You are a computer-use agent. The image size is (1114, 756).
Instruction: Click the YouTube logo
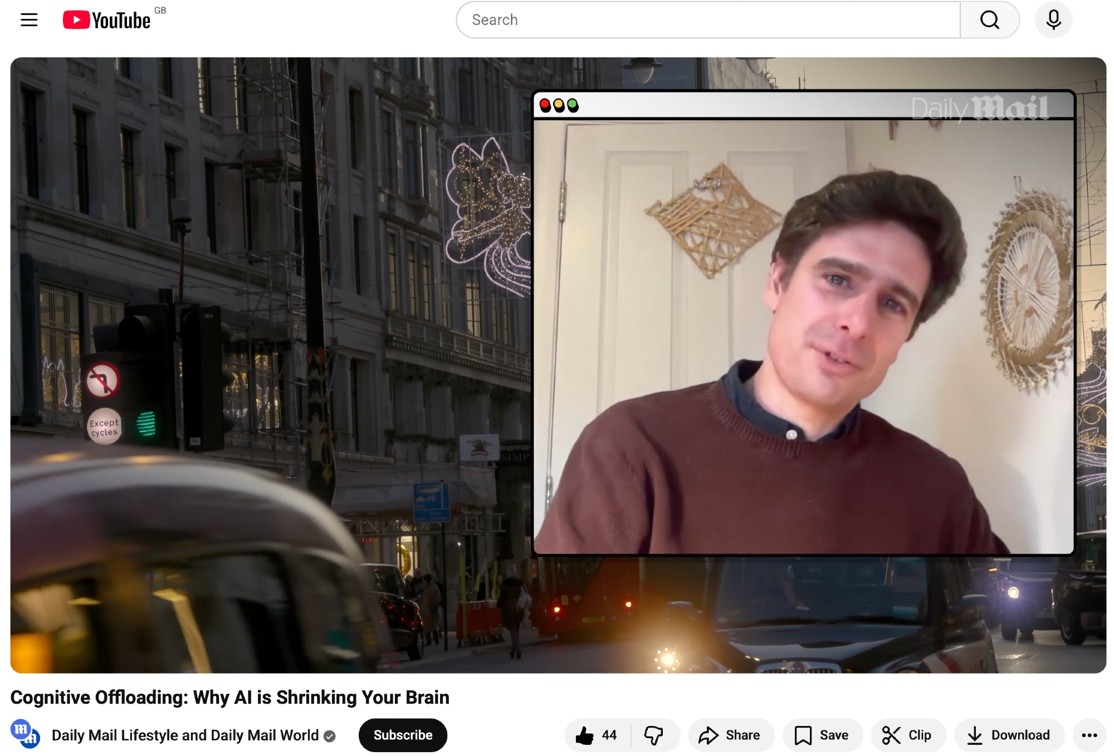107,20
